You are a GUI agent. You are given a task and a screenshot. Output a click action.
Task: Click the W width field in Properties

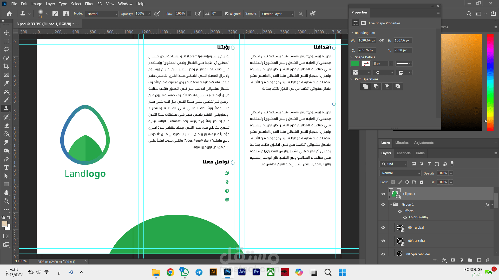pos(367,40)
